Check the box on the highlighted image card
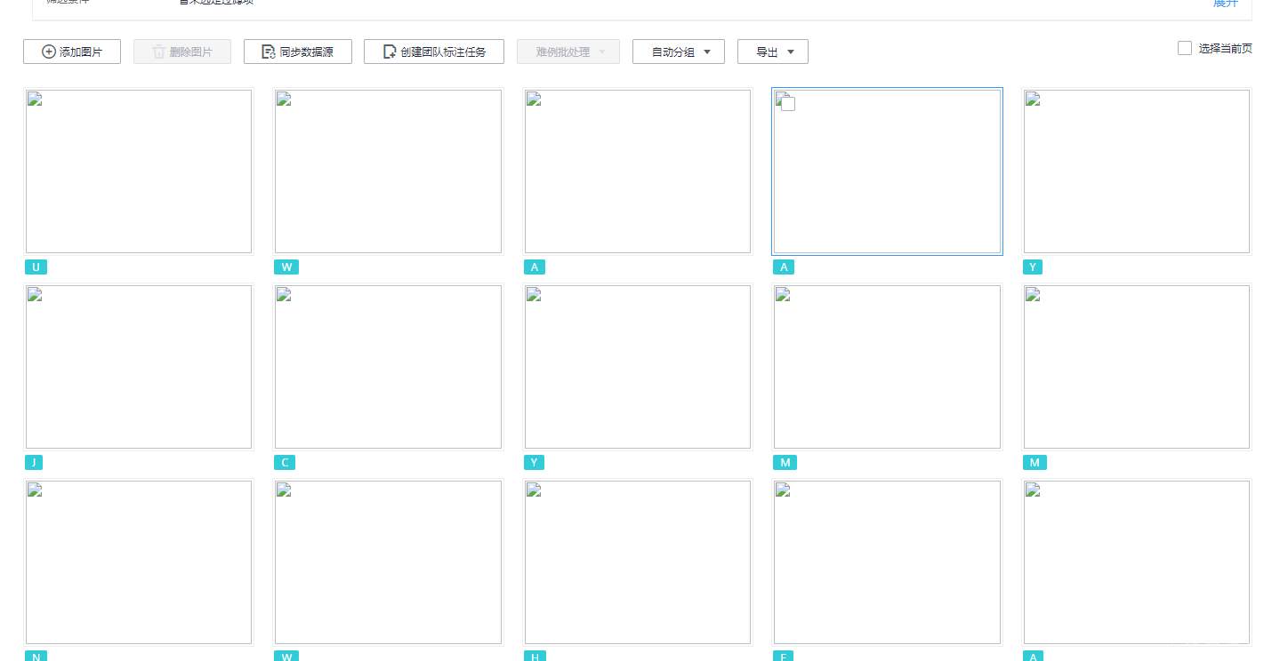1272x661 pixels. [788, 104]
